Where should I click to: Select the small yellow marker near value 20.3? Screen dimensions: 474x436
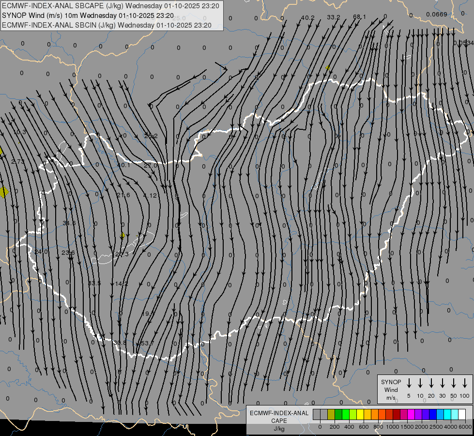click(122, 235)
